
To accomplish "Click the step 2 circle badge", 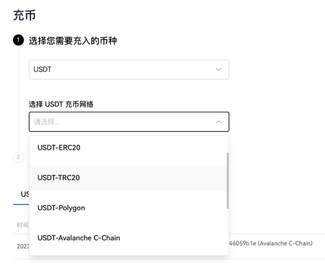I will (19, 157).
